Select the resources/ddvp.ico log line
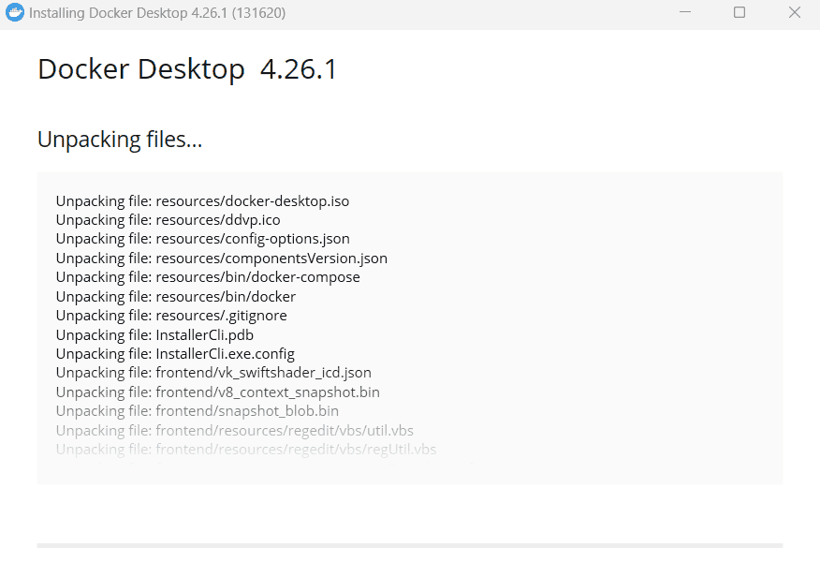 [x=168, y=220]
